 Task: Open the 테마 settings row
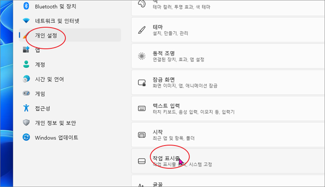click(x=228, y=30)
